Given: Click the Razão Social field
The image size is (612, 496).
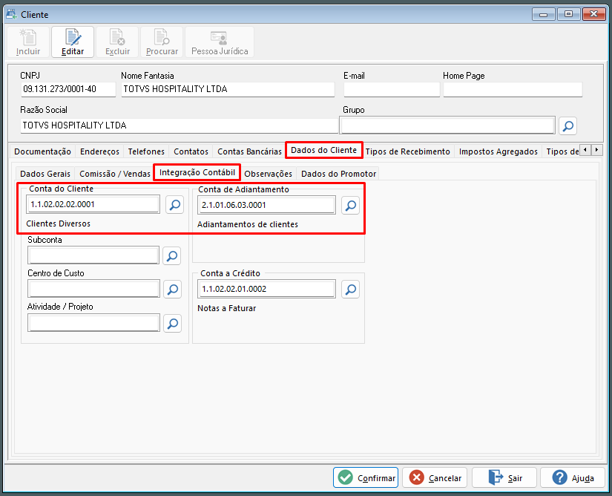Looking at the screenshot, I should tap(180, 125).
